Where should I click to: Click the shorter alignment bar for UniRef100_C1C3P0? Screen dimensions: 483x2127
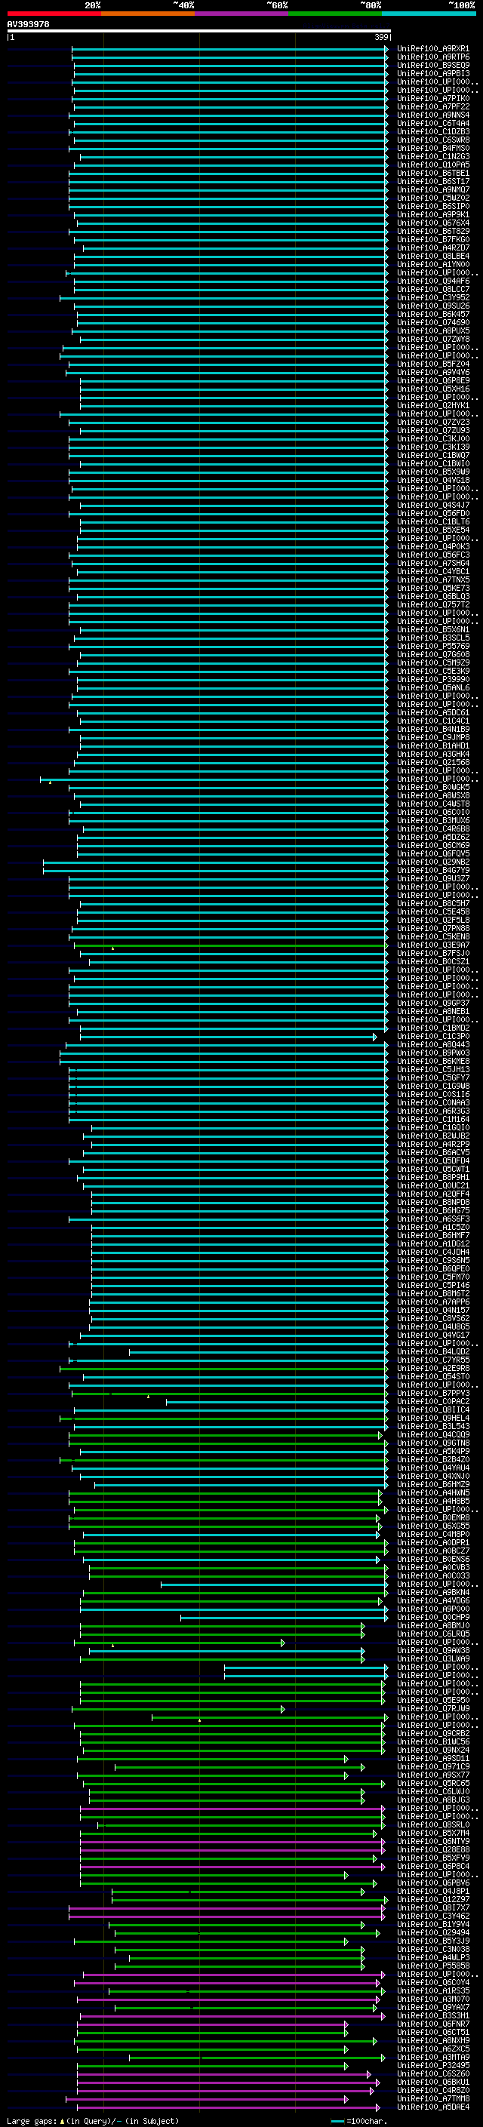pos(229,1036)
